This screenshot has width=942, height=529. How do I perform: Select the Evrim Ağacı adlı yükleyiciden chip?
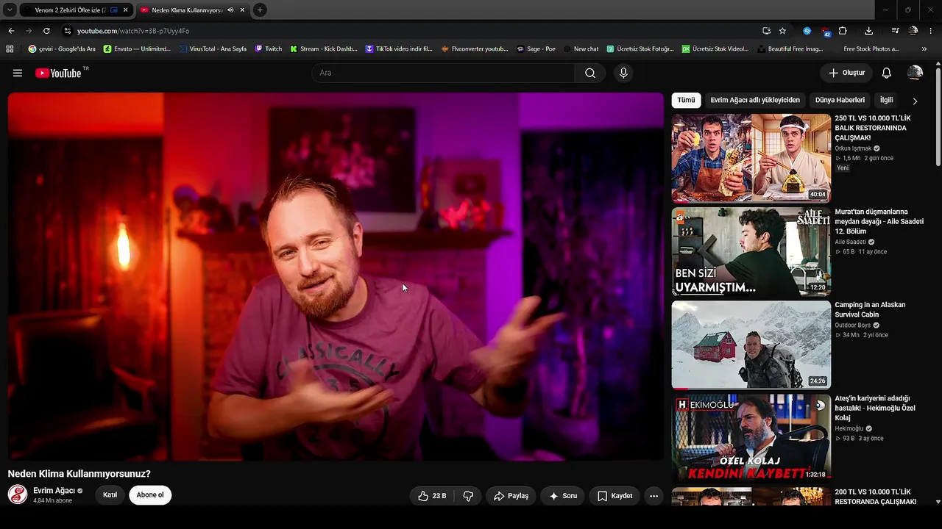point(755,100)
